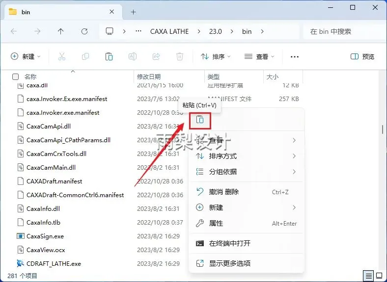Click the Cut icon in toolbar
The image size is (387, 282).
[x=62, y=57]
